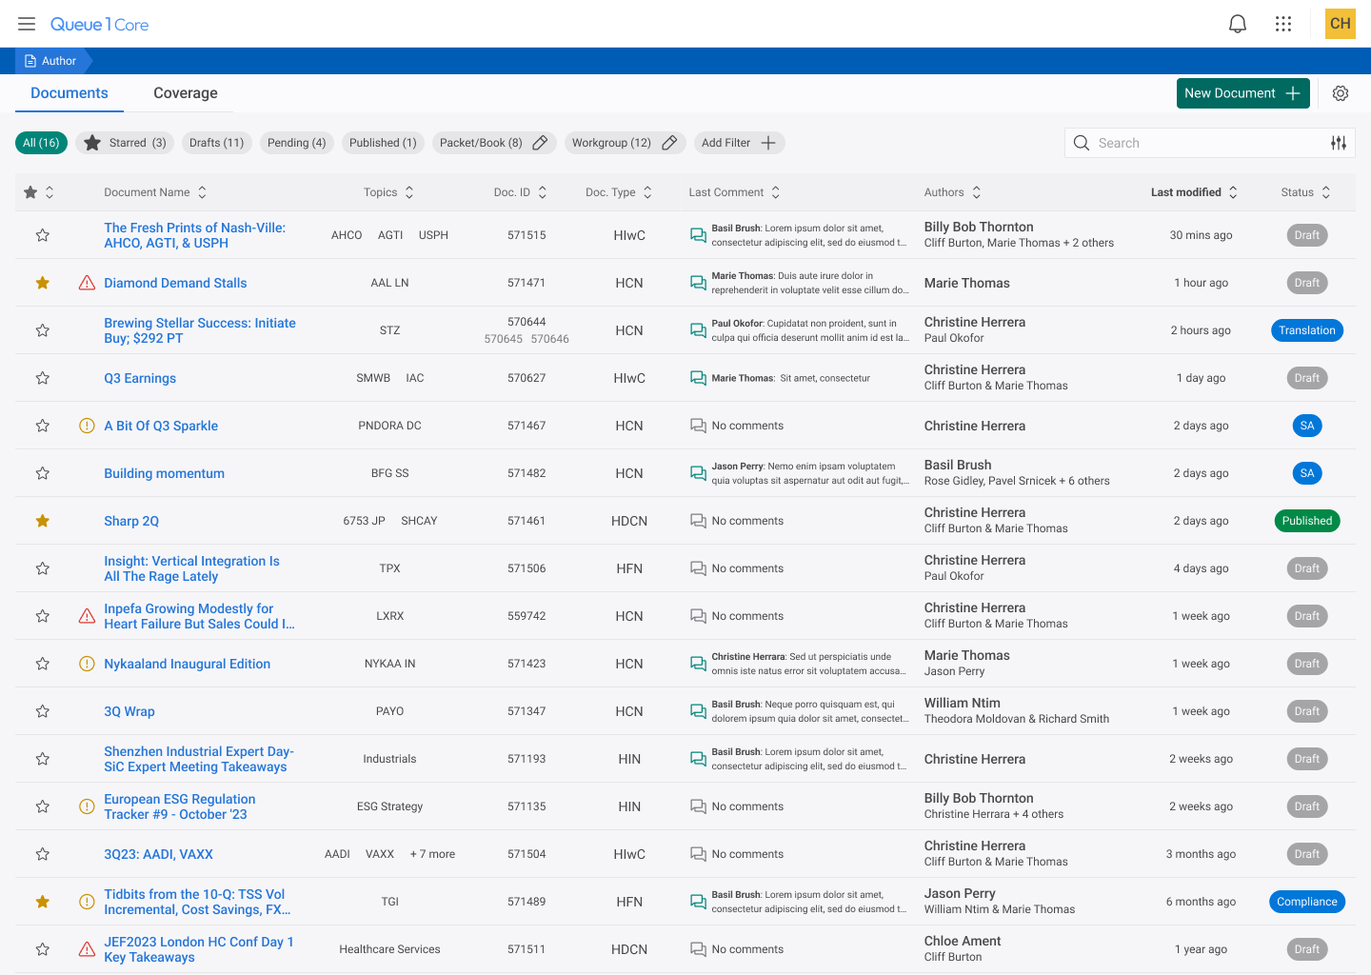The image size is (1371, 975).
Task: Expand '+ 7 more' topics on 3Q23 row
Action: [432, 854]
